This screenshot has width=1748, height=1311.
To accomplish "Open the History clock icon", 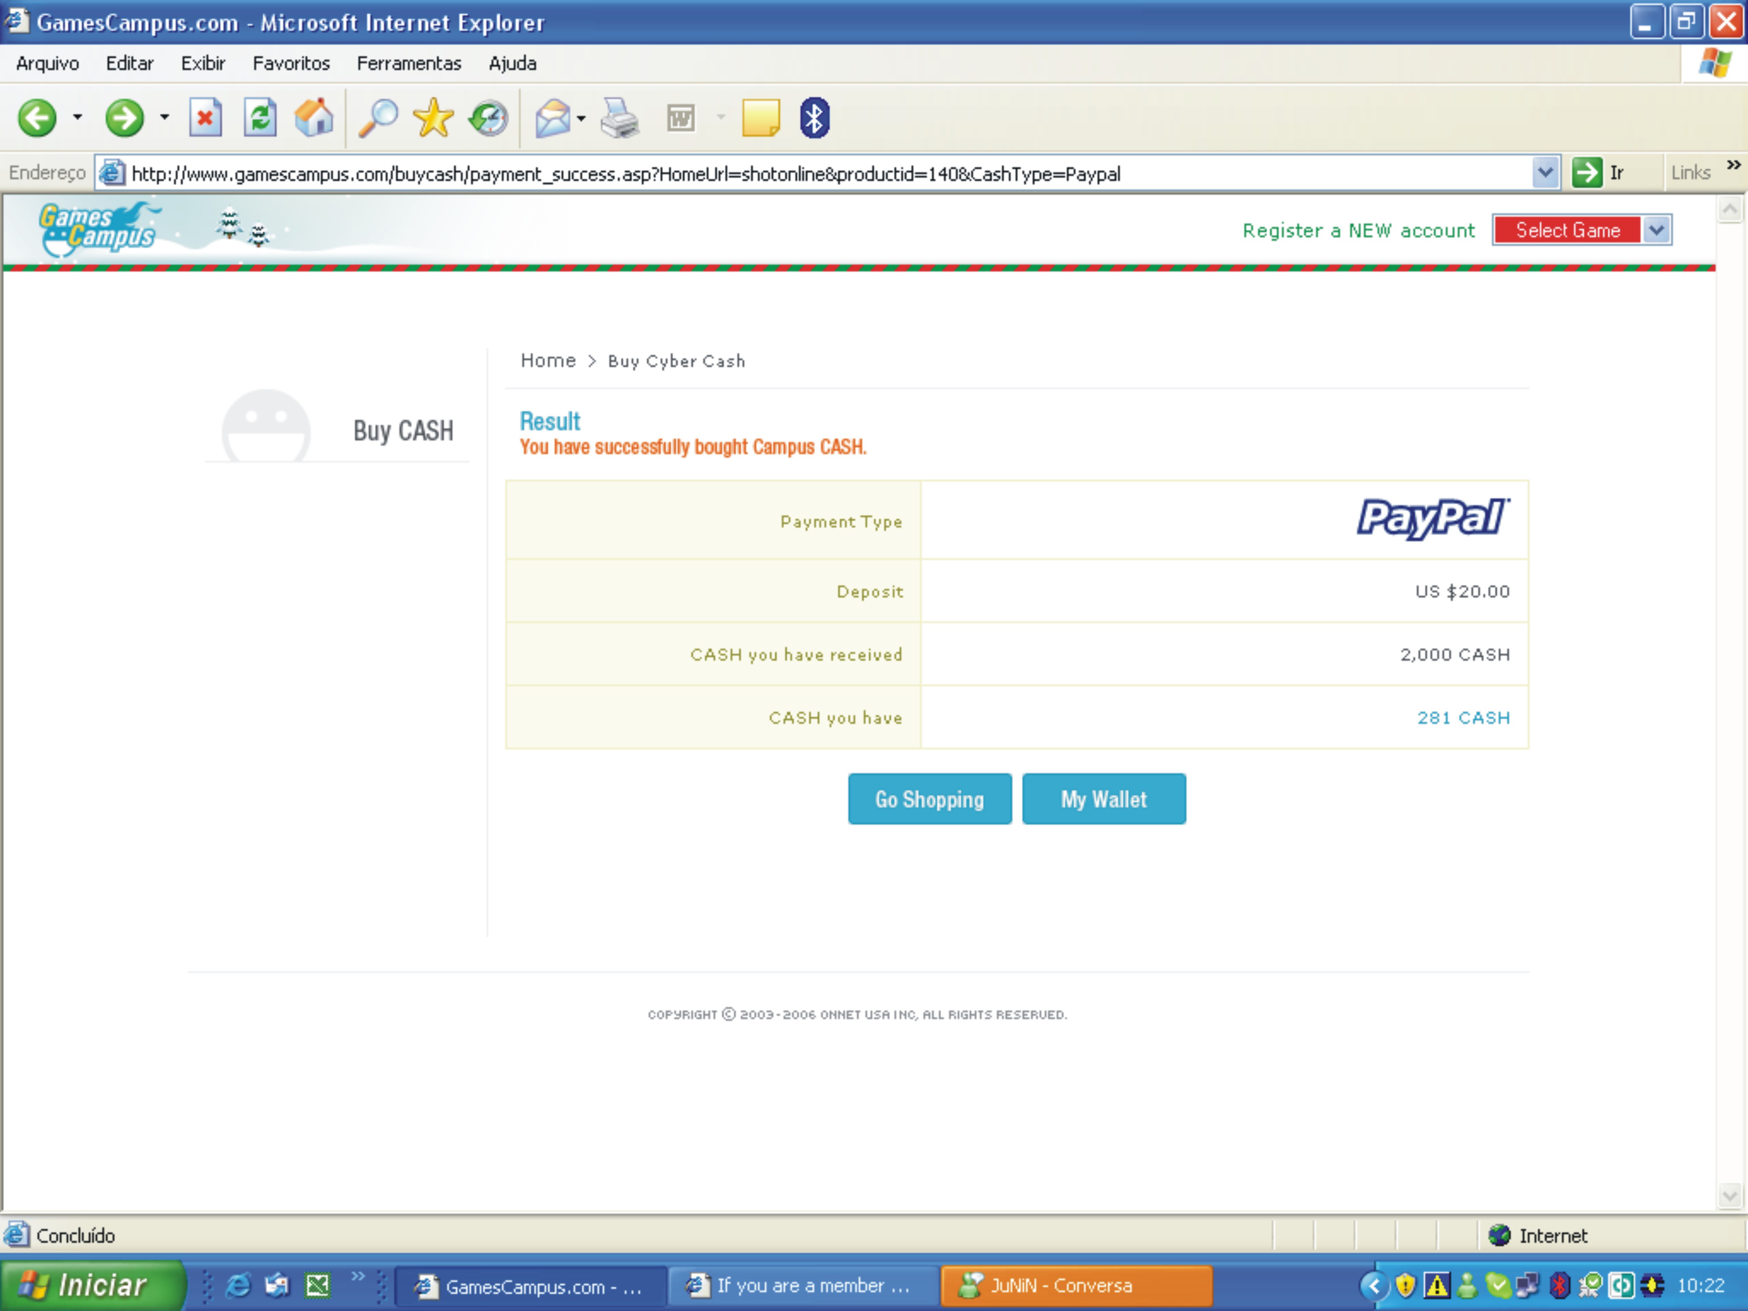I will pyautogui.click(x=488, y=118).
